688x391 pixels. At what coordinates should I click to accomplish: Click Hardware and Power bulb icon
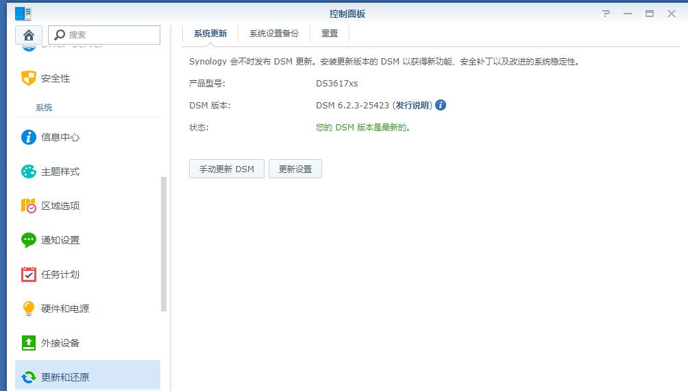[x=28, y=309]
